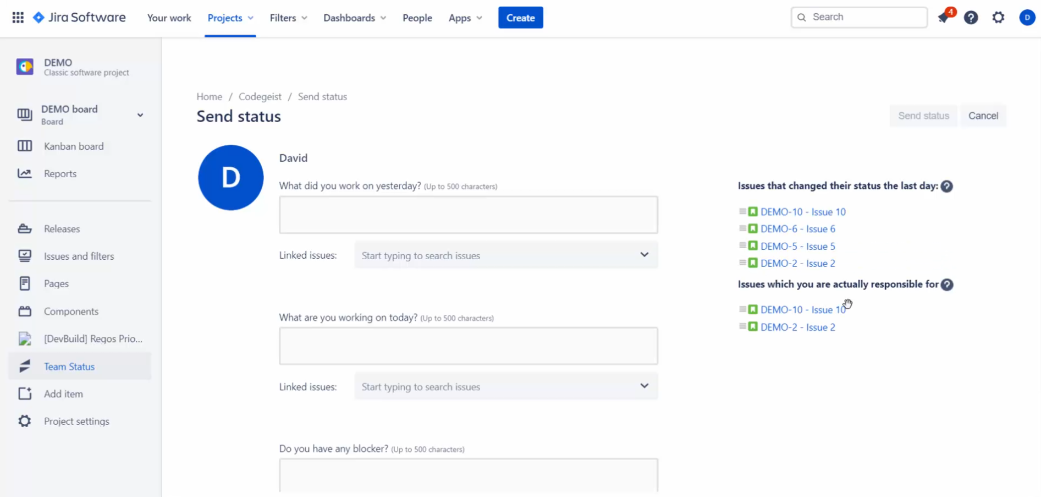Screen dimensions: 1041x497
Task: Open the DEMO-6 - Issue 6 link
Action: pos(797,229)
